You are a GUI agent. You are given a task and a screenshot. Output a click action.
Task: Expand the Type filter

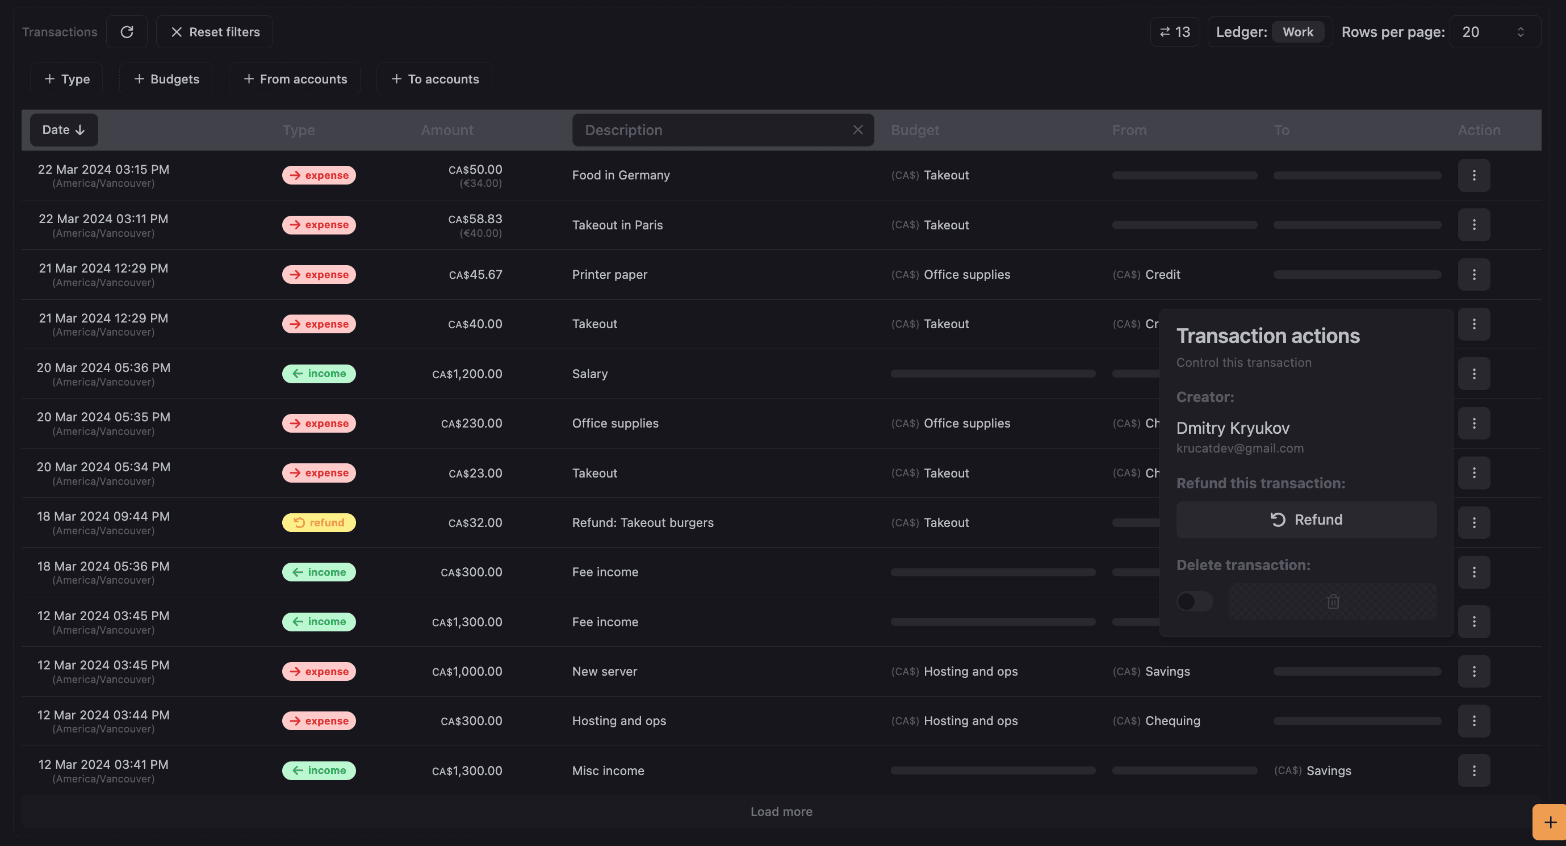(x=67, y=79)
